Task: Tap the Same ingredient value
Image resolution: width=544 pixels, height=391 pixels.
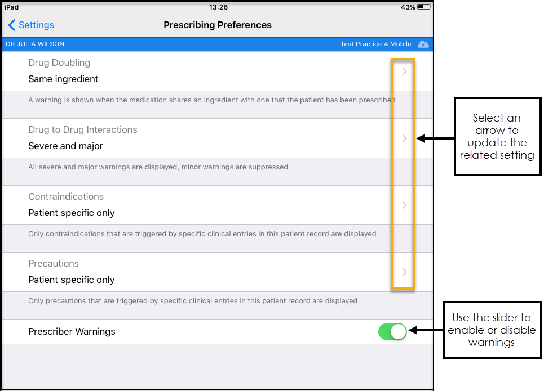Action: point(63,79)
